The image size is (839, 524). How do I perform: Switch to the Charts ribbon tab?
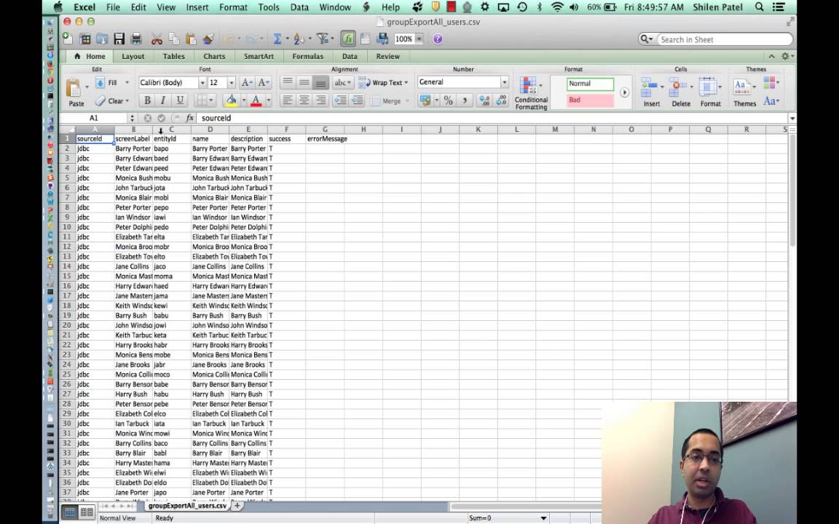click(x=214, y=56)
